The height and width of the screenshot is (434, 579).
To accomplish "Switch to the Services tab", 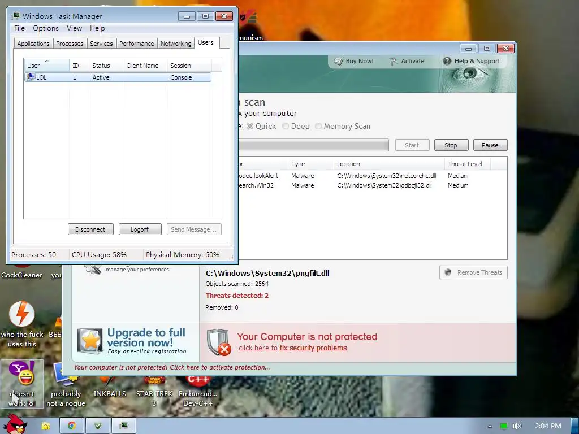I will click(101, 44).
